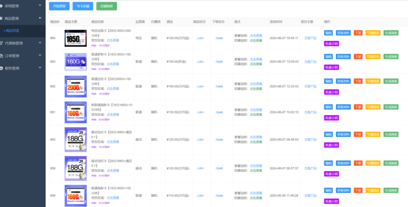Click 批量分佣 for product 662
The width and height of the screenshot is (408, 207).
(x=331, y=92)
